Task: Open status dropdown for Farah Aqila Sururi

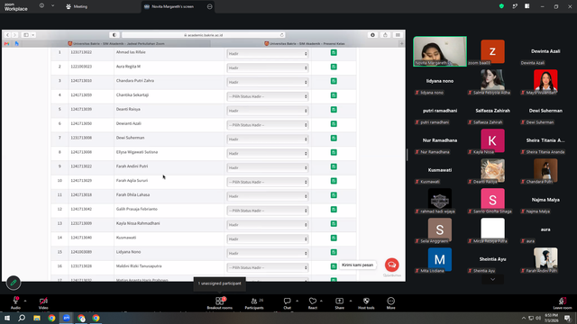Action: coord(268,182)
